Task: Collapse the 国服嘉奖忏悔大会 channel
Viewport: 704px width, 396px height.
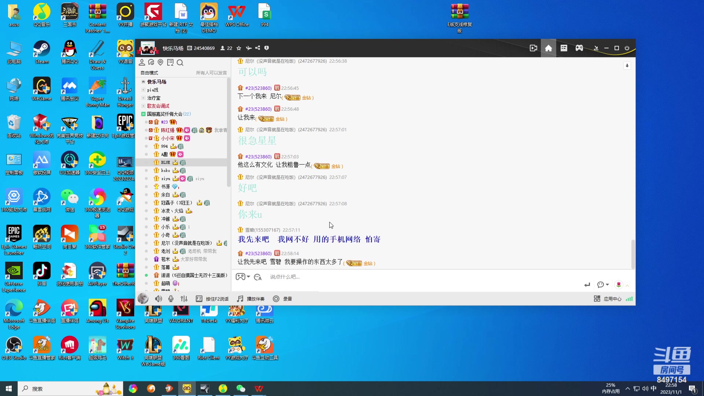Action: click(x=143, y=114)
